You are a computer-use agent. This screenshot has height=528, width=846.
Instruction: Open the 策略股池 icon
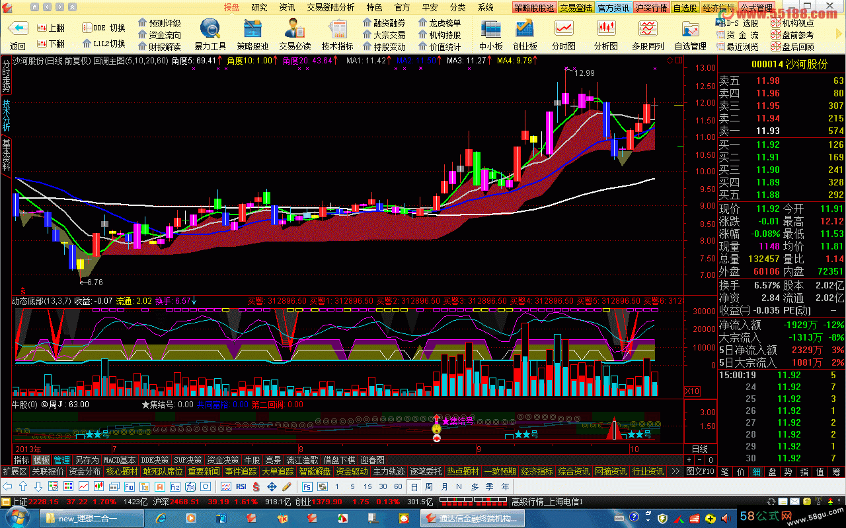[x=253, y=29]
